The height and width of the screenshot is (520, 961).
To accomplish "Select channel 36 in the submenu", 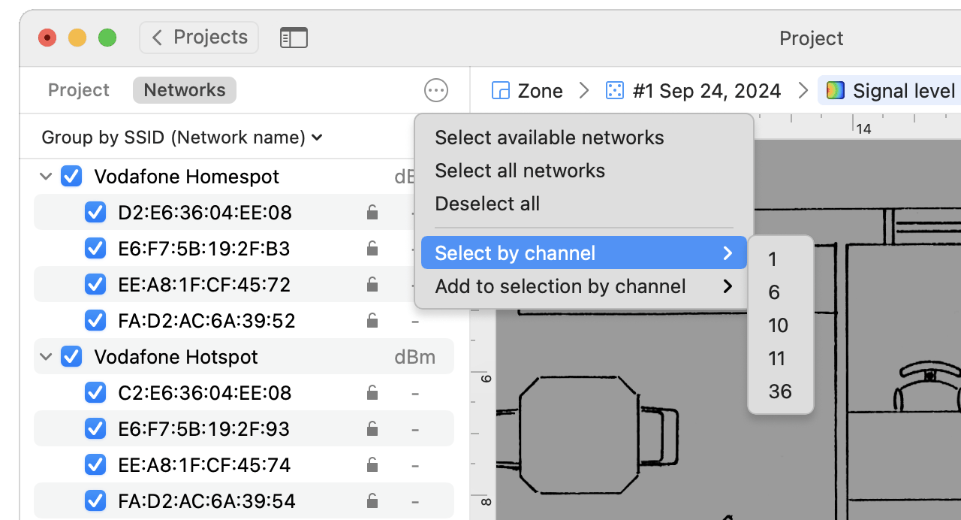I will pyautogui.click(x=780, y=392).
